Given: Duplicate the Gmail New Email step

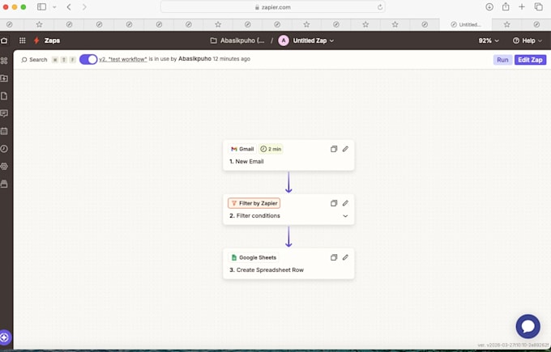Looking at the screenshot, I should point(334,149).
